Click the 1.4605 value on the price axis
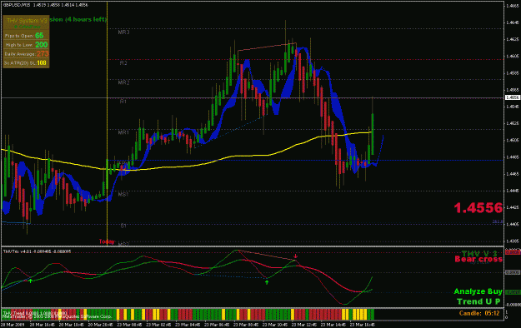The height and width of the screenshot is (328, 521). pyautogui.click(x=512, y=56)
